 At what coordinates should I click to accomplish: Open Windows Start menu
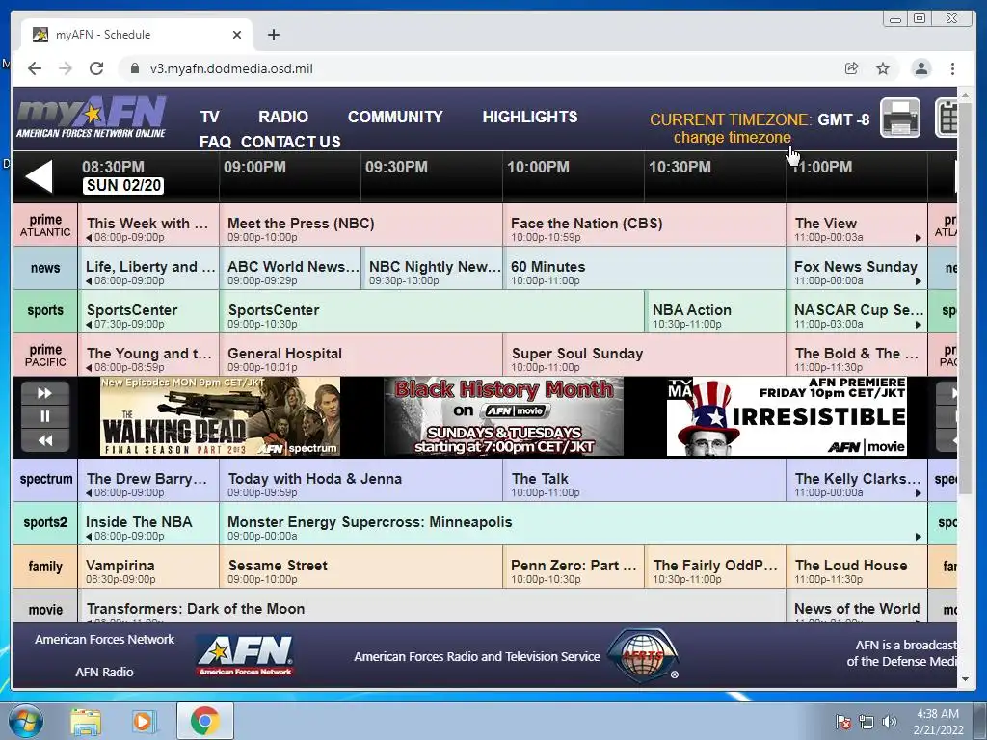point(25,721)
